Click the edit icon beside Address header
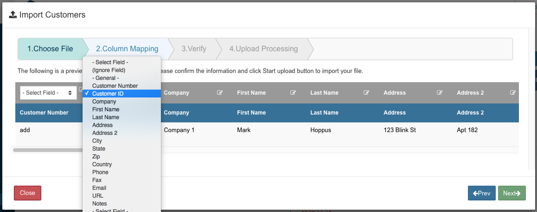 440,93
